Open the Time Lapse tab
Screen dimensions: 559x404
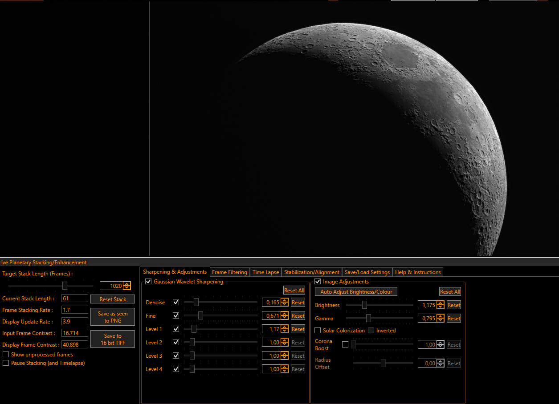[266, 272]
